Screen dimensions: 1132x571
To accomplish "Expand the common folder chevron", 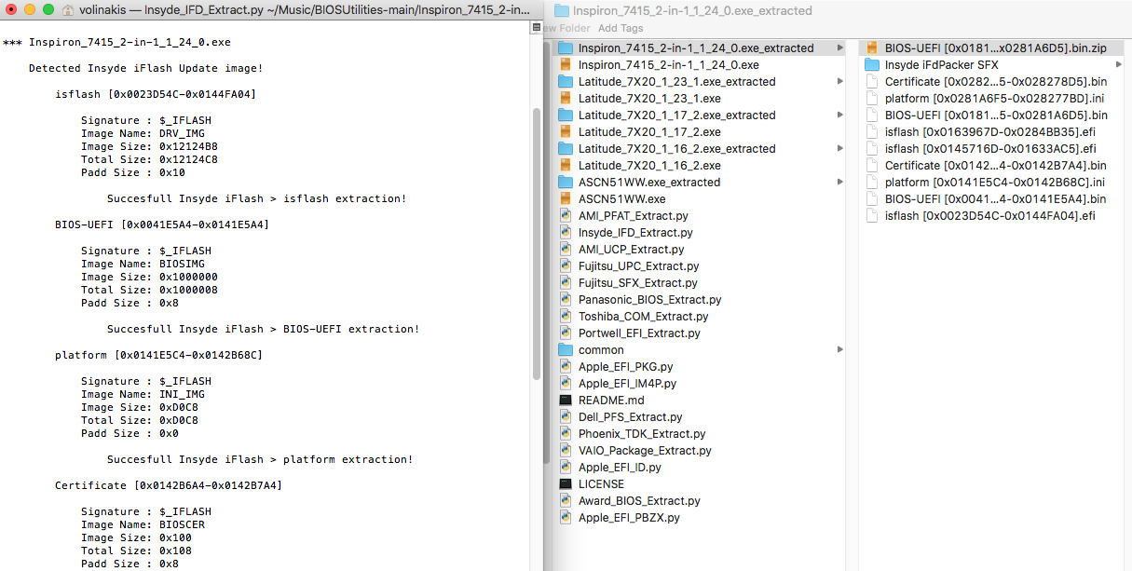I will click(x=840, y=350).
